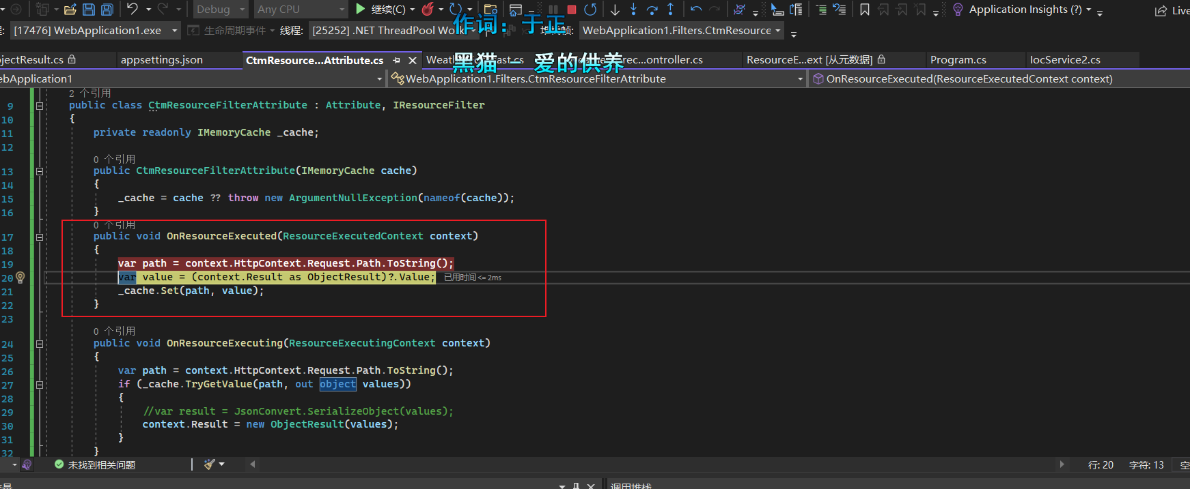The height and width of the screenshot is (489, 1190).
Task: Click the IntelliTrace purple DNA icon
Action: (x=739, y=10)
